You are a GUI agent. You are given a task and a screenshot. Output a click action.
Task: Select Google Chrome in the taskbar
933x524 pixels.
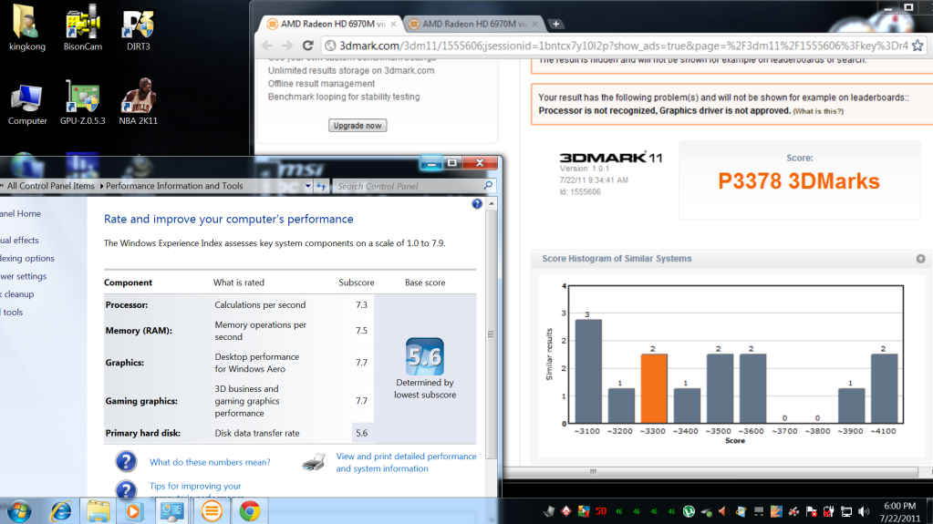tap(250, 511)
